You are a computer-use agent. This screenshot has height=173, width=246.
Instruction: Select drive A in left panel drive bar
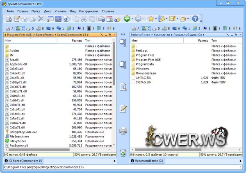[x=10, y=28]
